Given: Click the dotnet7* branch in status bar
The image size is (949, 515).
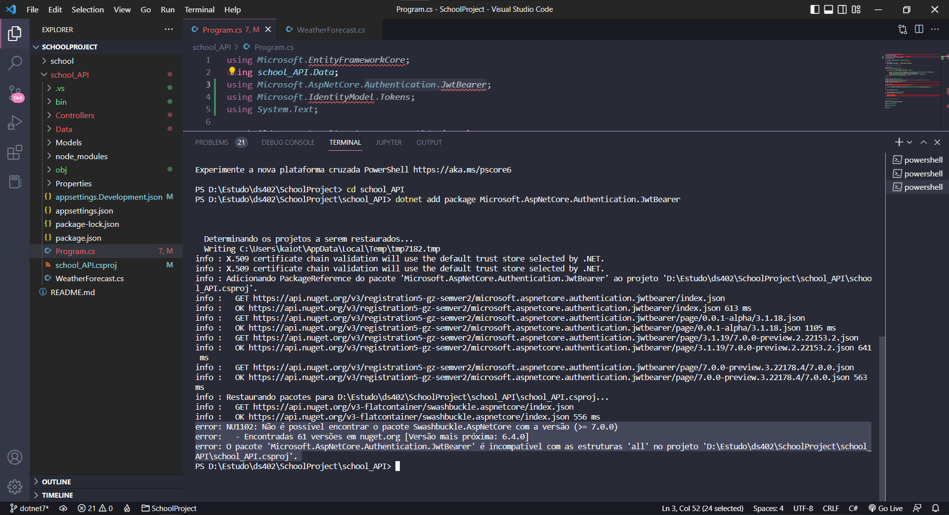Looking at the screenshot, I should coord(29,508).
